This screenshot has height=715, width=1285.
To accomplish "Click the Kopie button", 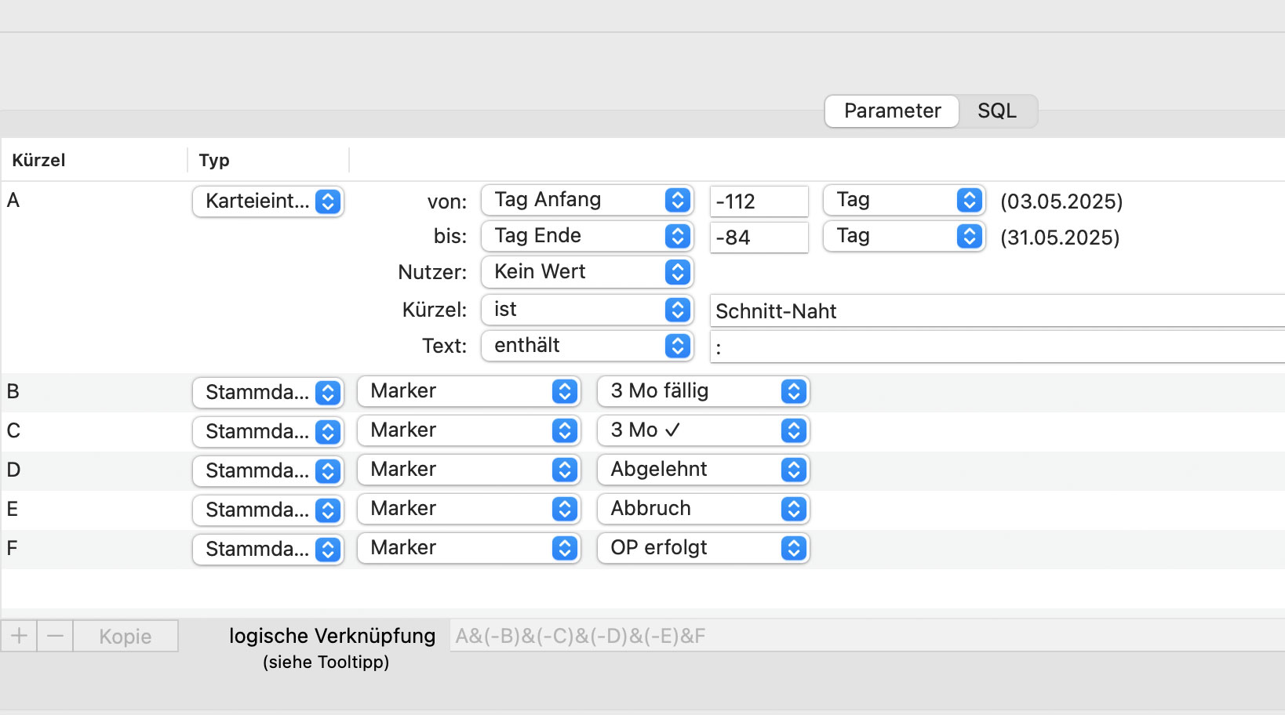I will coord(126,636).
